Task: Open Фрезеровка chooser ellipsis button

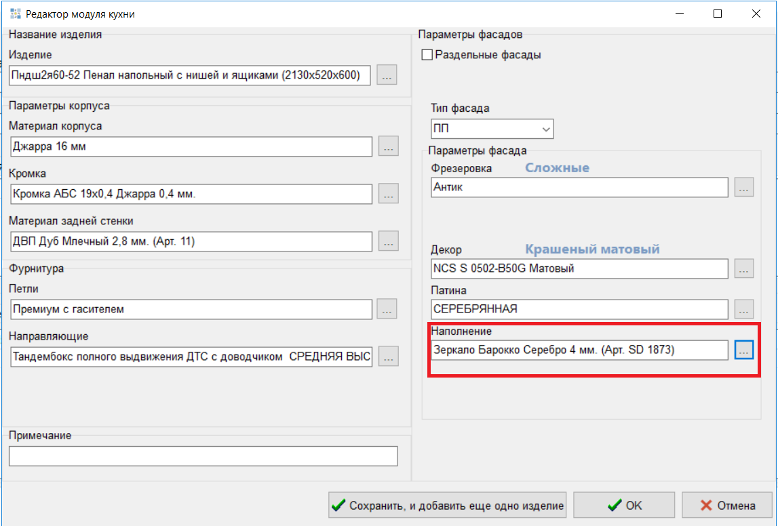Action: pyautogui.click(x=744, y=188)
